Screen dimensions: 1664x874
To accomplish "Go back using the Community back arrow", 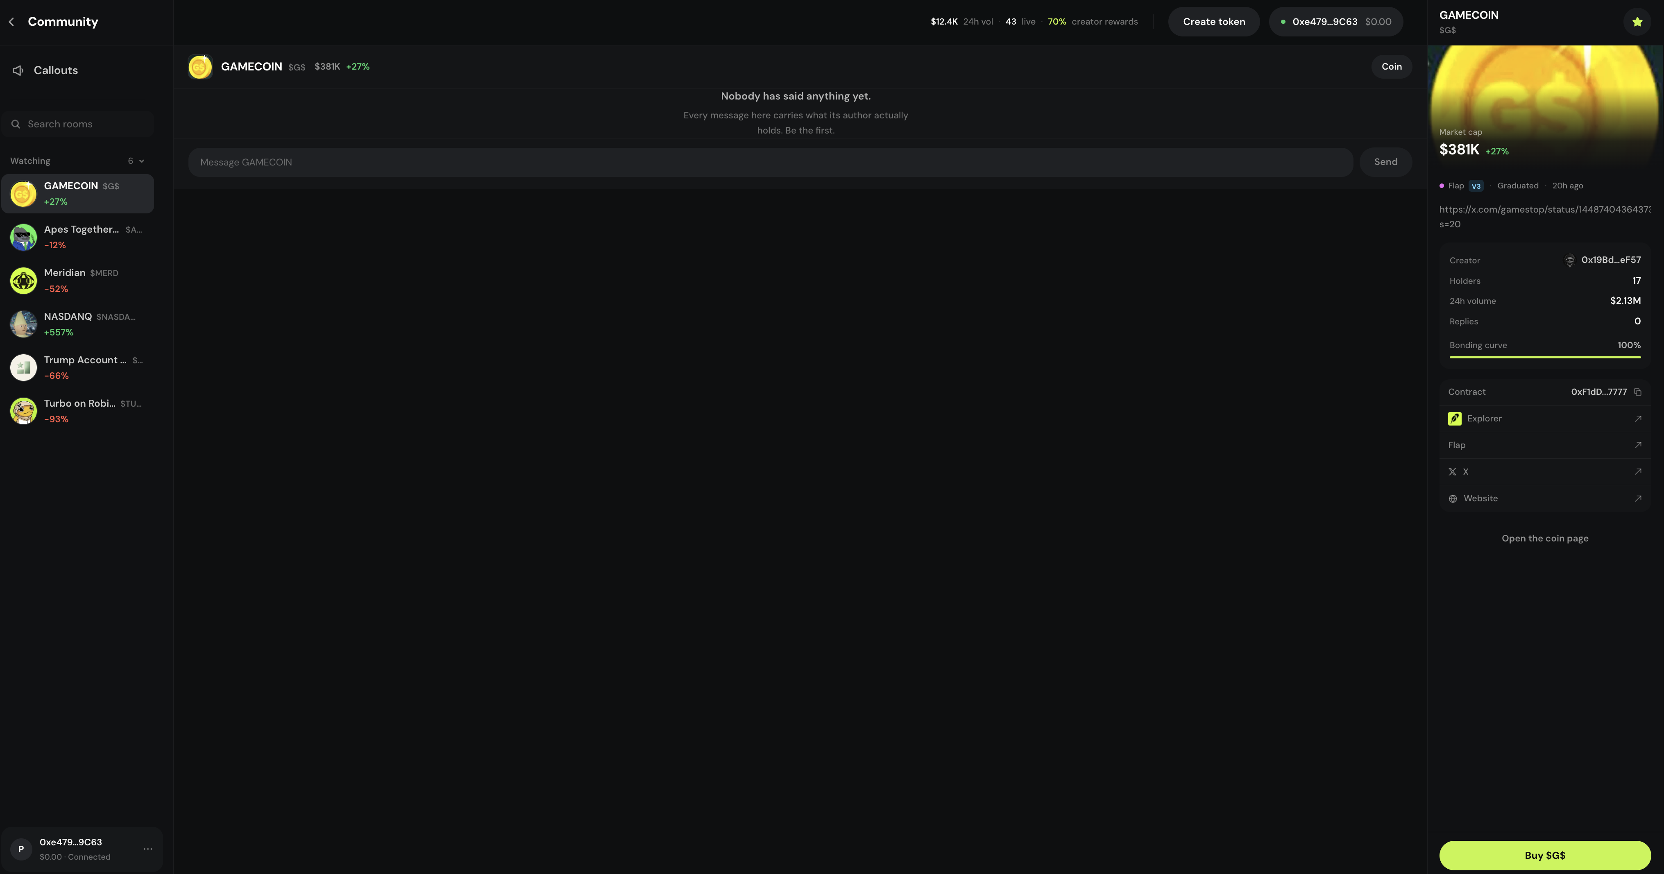I will tap(11, 22).
